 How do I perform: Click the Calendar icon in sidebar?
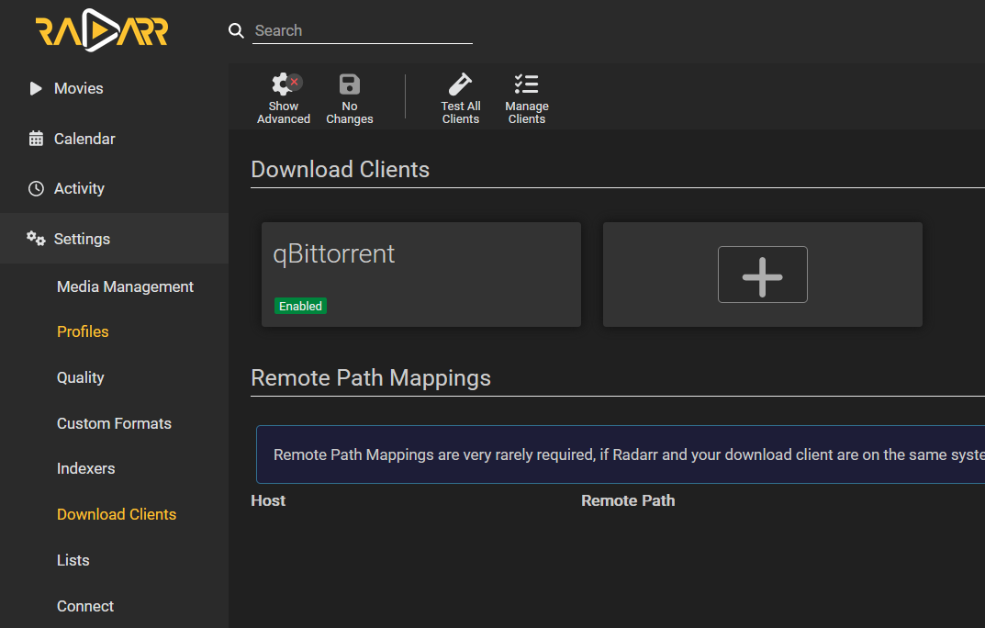coord(36,139)
